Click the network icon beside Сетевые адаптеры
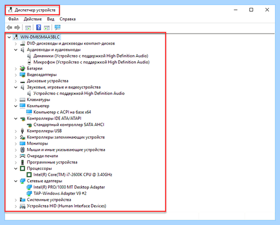The width and height of the screenshot is (280, 225). coord(22,181)
